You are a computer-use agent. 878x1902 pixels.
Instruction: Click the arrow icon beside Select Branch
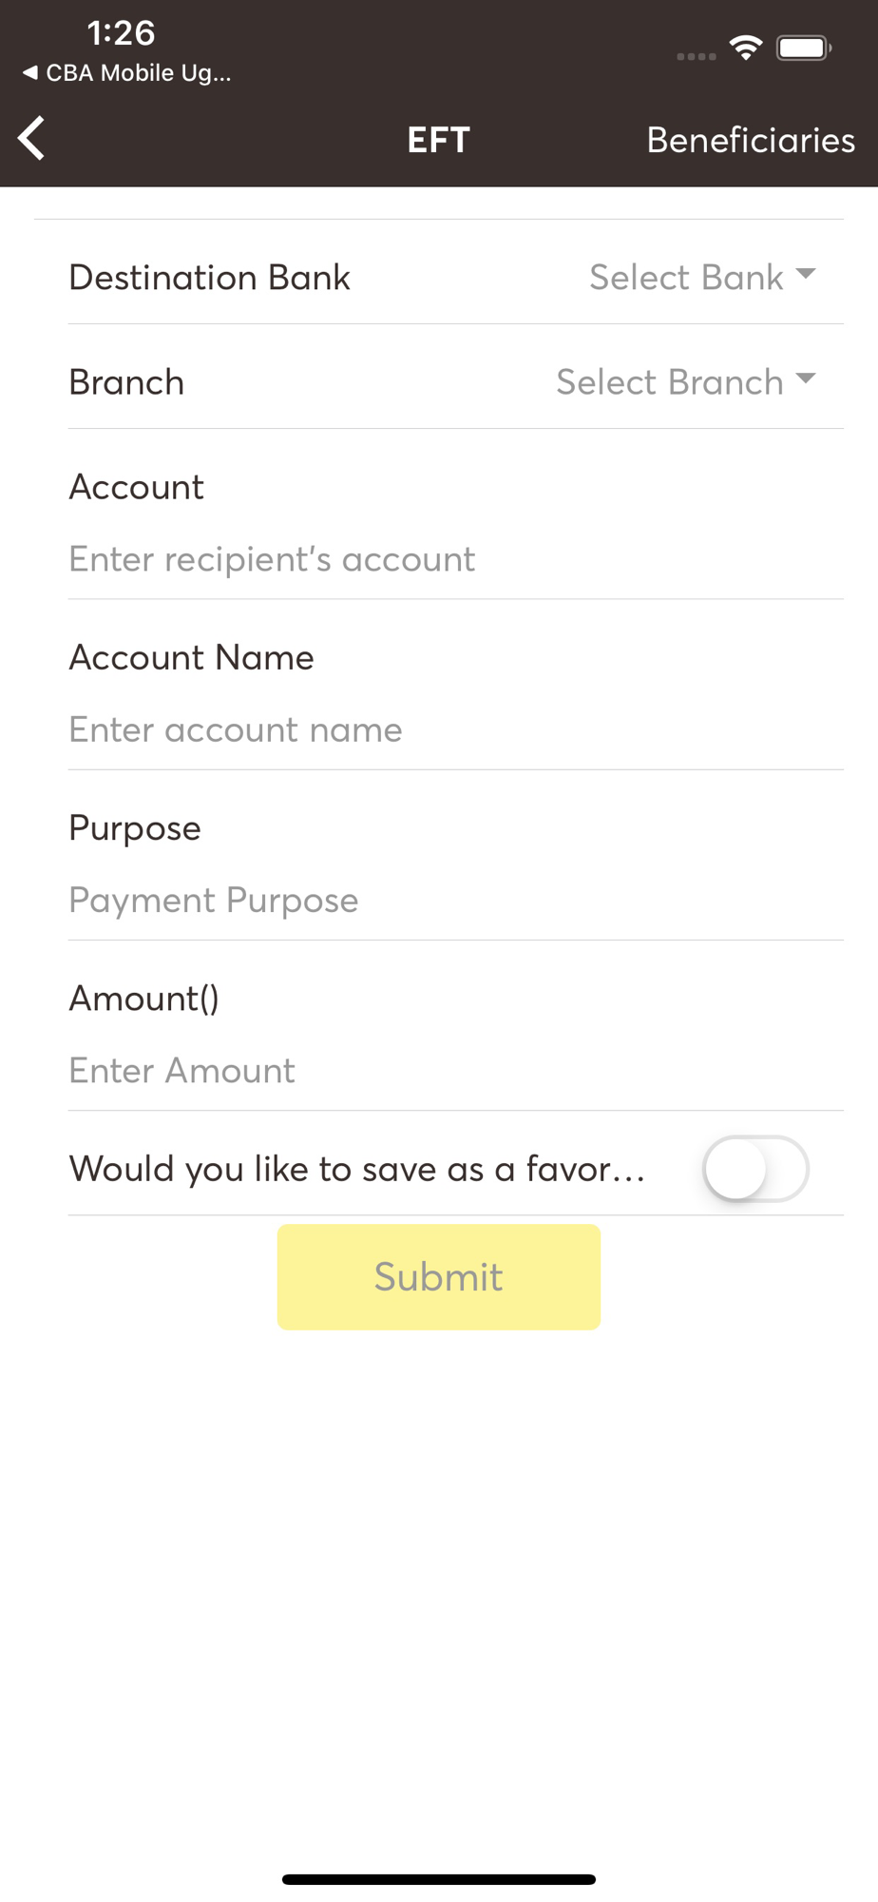tap(806, 379)
